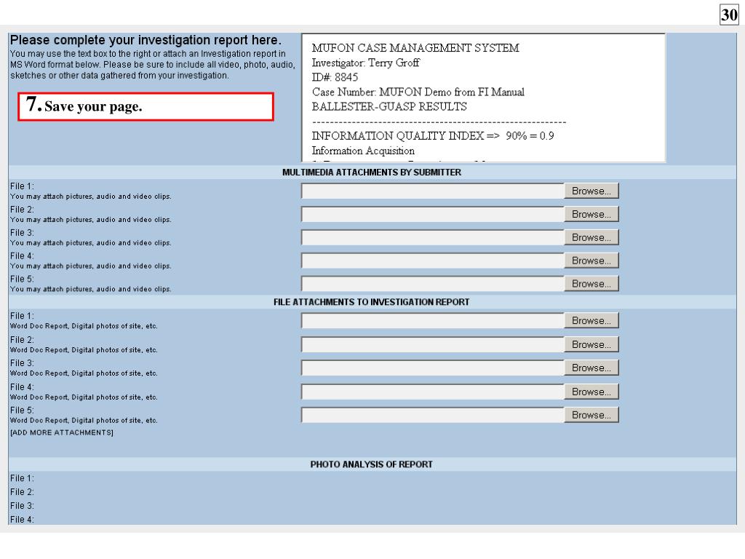
Task: Click Multimedia File 5 path field
Action: [x=432, y=284]
